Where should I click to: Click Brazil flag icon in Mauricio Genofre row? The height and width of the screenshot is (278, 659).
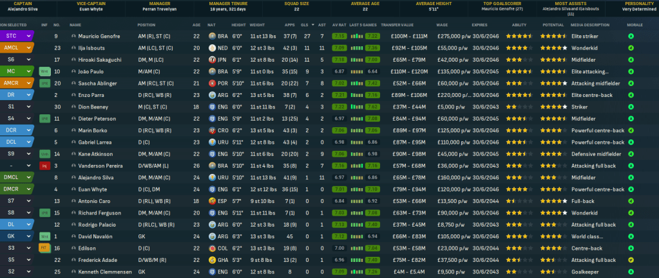[x=213, y=37]
